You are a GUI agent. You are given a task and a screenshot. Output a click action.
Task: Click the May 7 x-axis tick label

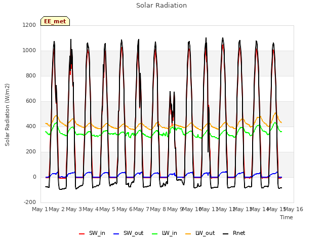pyautogui.click(x=141, y=210)
